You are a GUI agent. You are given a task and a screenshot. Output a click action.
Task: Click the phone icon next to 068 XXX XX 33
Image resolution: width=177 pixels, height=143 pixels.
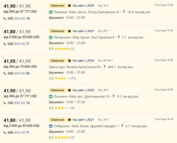(x=5, y=73)
